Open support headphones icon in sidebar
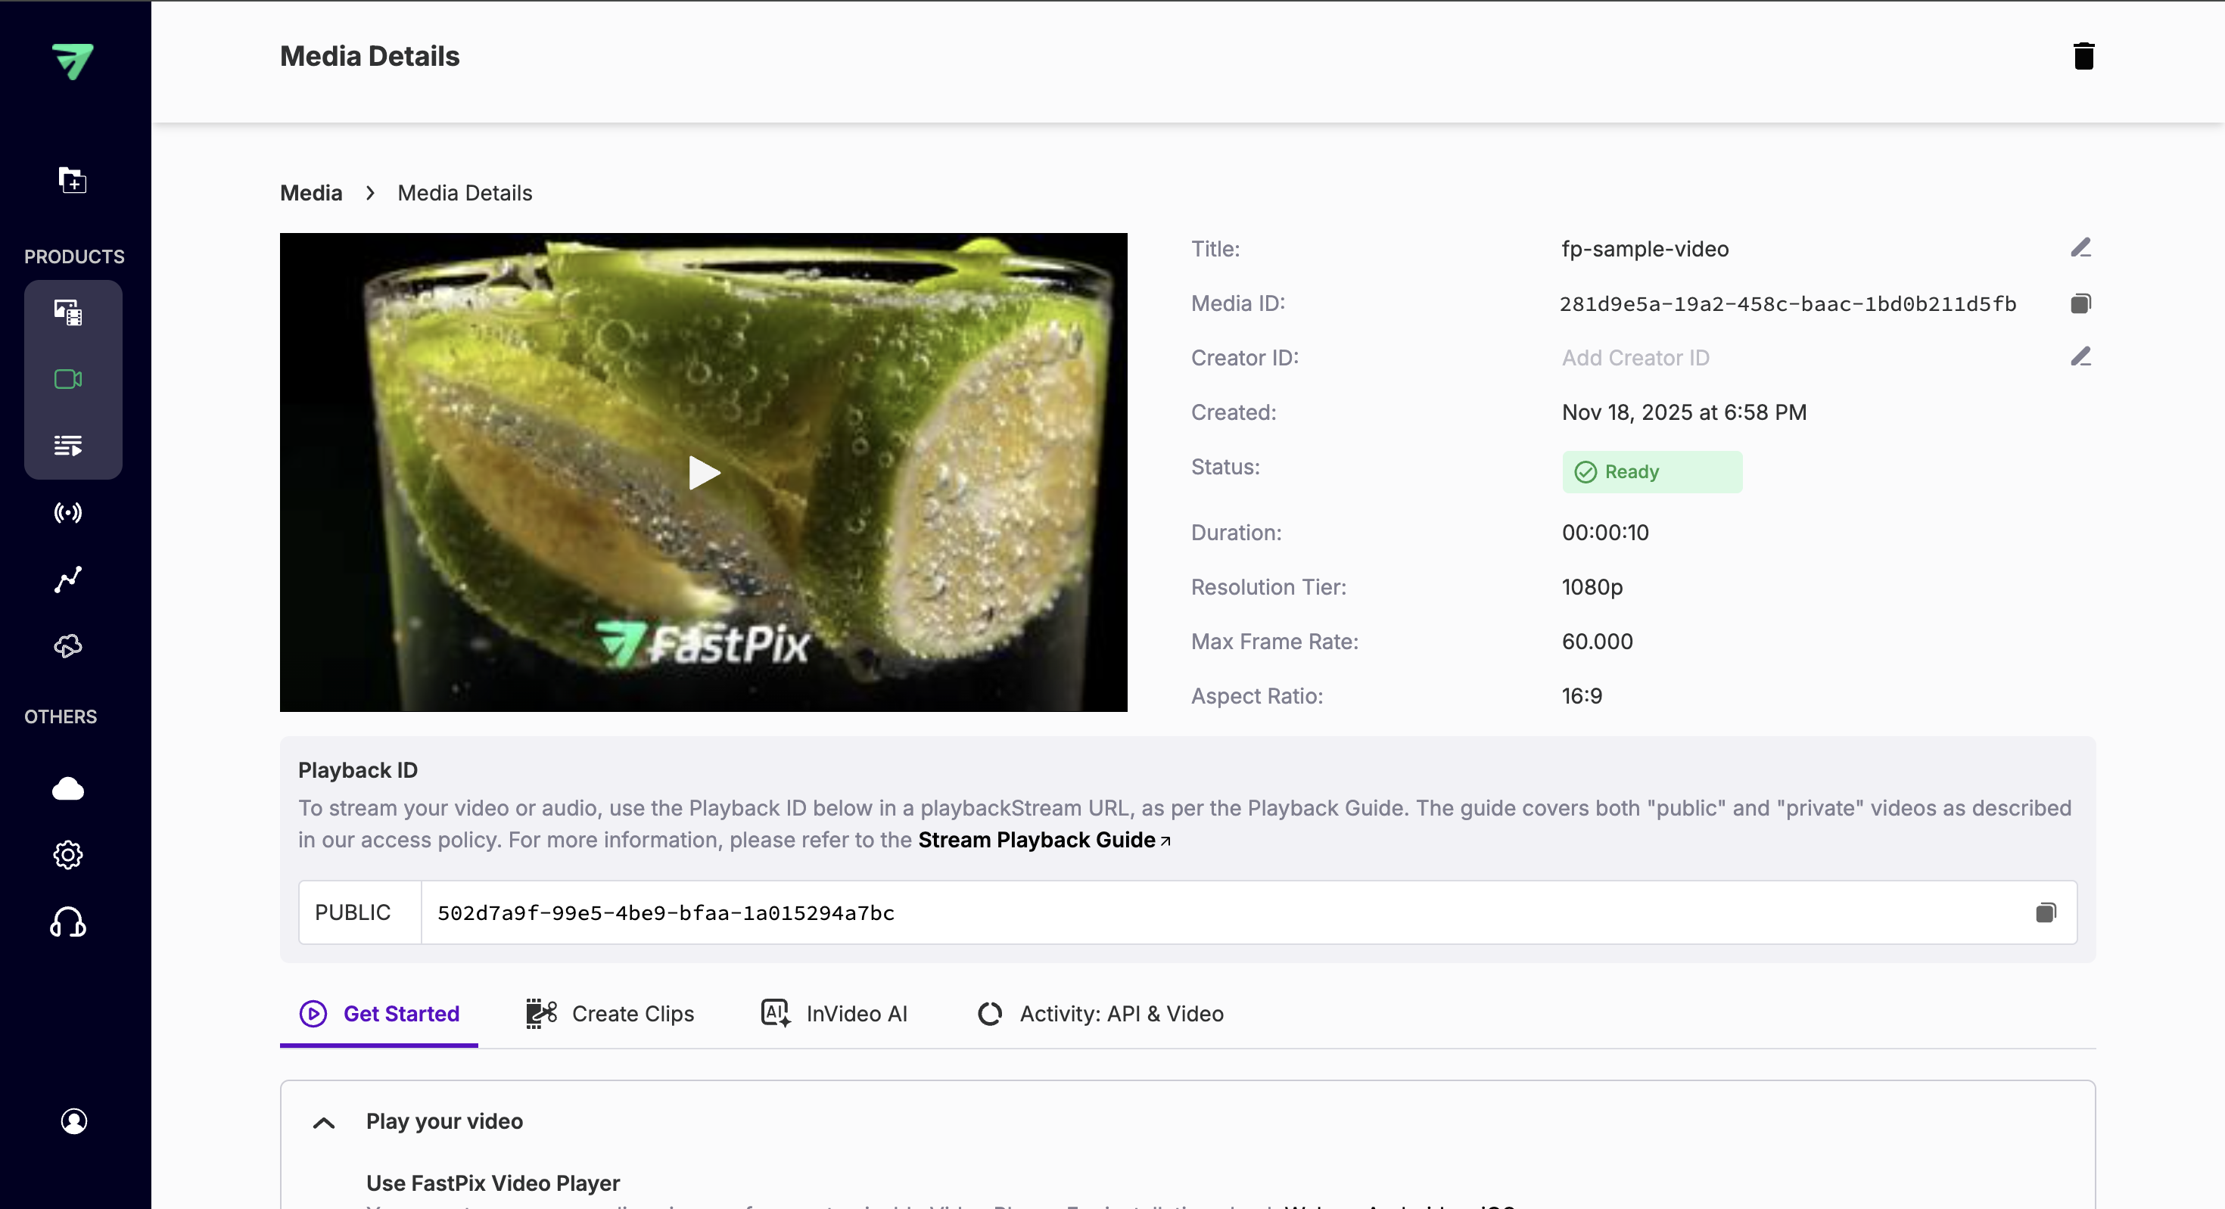Image resolution: width=2225 pixels, height=1209 pixels. click(x=67, y=922)
